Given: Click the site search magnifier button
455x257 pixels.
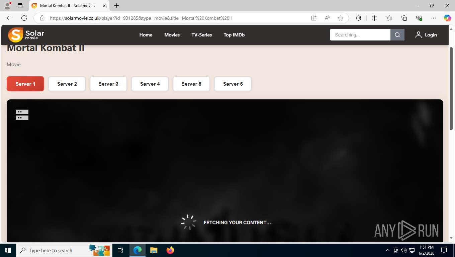Looking at the screenshot, I should tap(397, 35).
